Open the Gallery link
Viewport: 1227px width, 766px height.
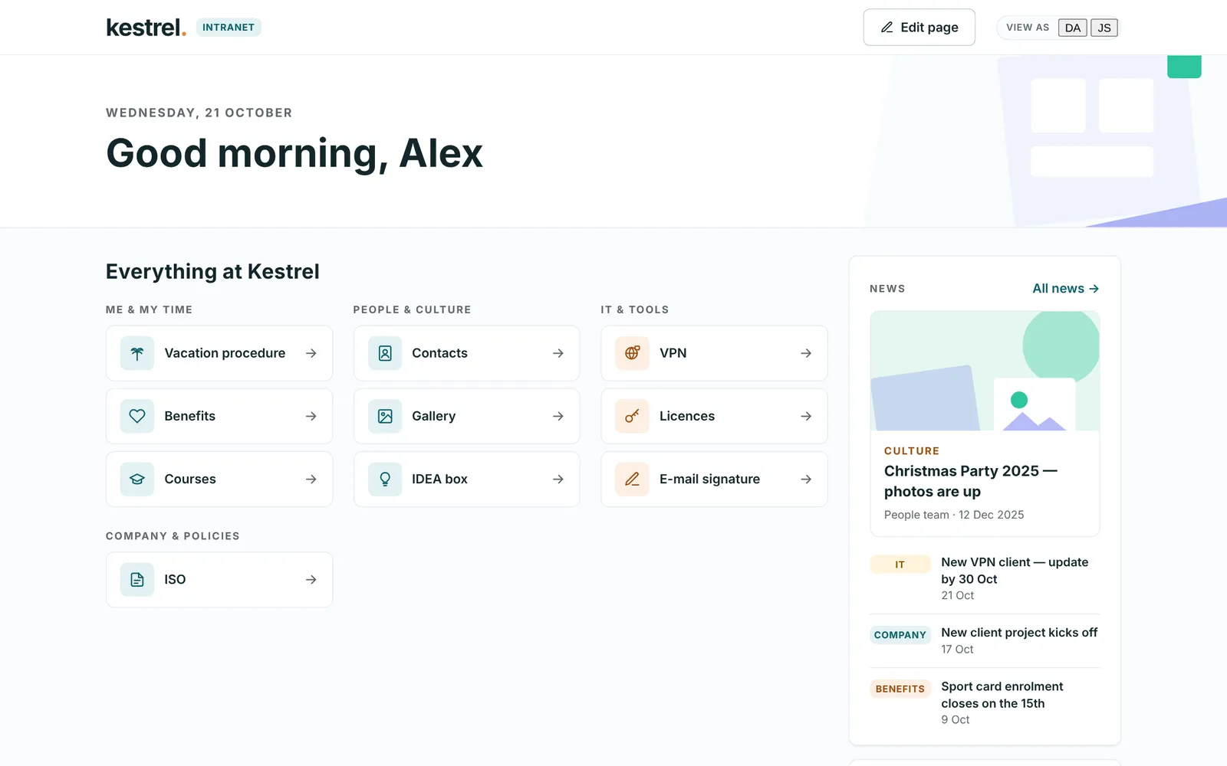point(467,416)
